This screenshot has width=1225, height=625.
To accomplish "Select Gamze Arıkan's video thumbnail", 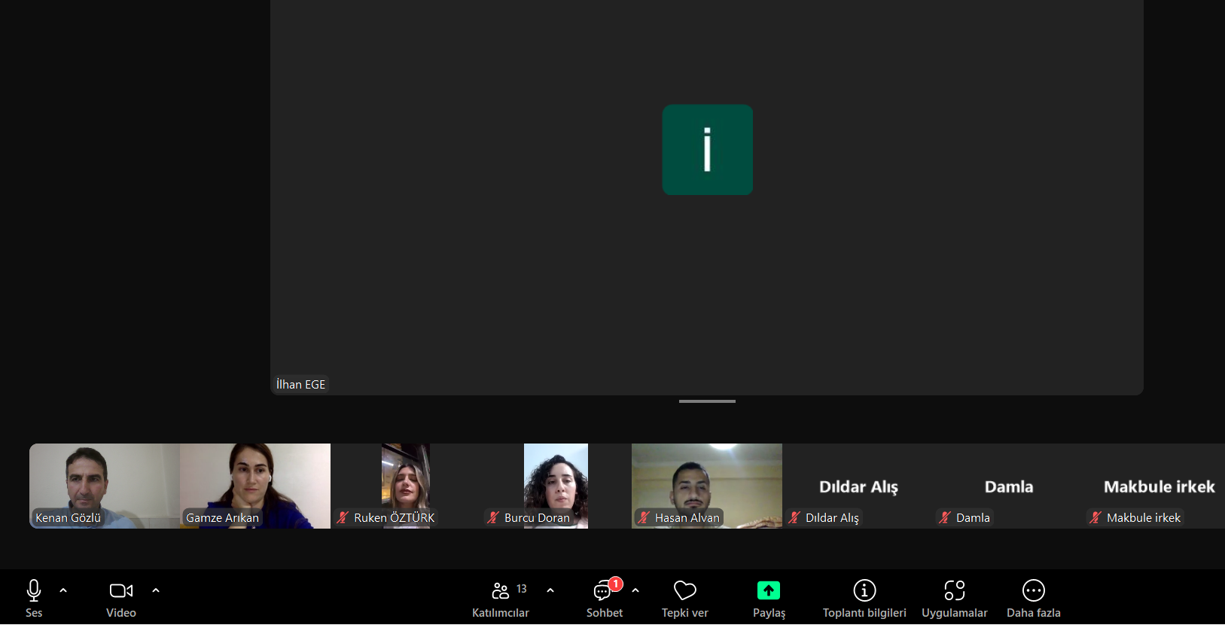I will tap(254, 485).
